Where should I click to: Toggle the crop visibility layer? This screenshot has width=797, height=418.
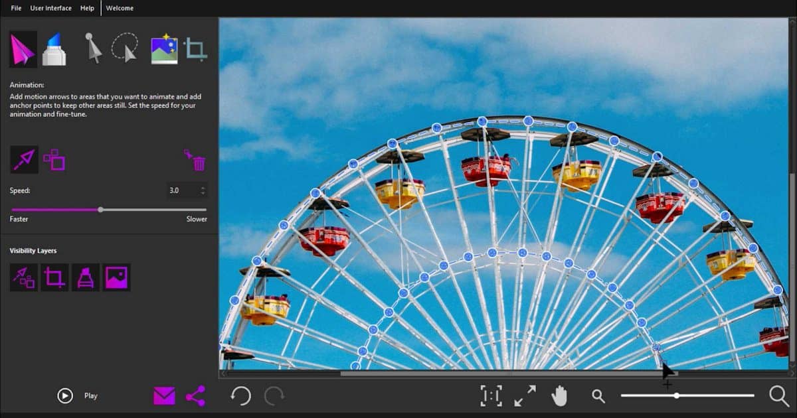pyautogui.click(x=54, y=277)
